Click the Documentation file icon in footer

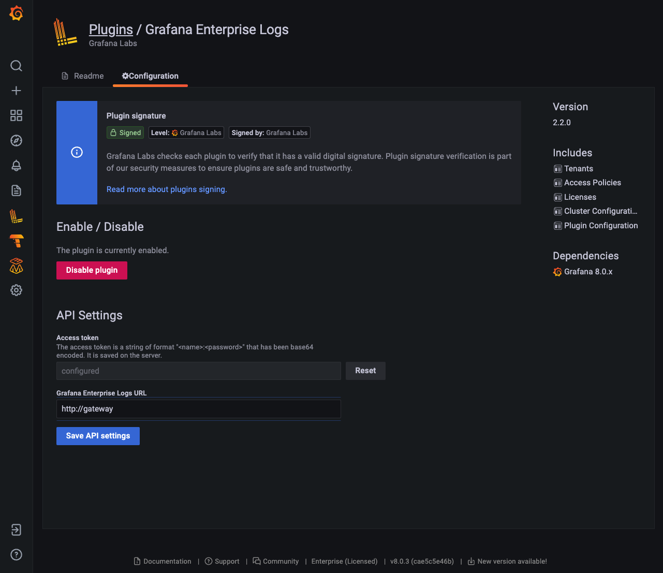coord(137,562)
